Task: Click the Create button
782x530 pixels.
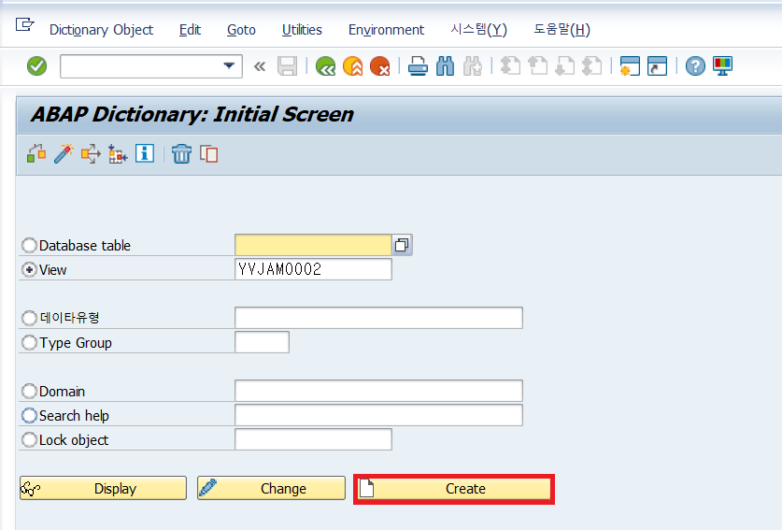Action: (x=454, y=489)
